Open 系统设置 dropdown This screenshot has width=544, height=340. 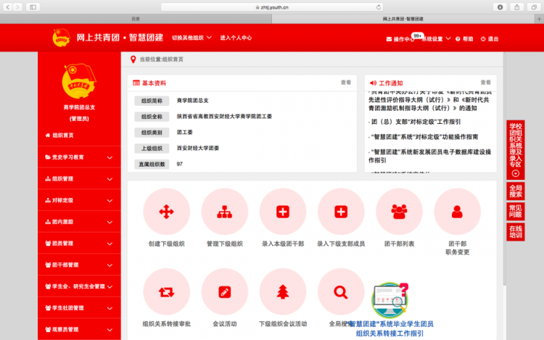coord(436,39)
